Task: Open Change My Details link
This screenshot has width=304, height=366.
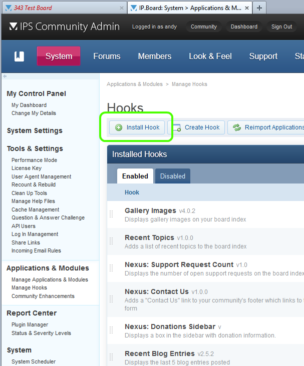Action: pyautogui.click(x=34, y=113)
